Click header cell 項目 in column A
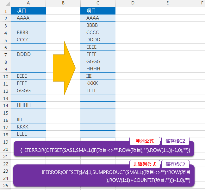Image resolution: width=205 pixels, height=190 pixels. point(28,11)
